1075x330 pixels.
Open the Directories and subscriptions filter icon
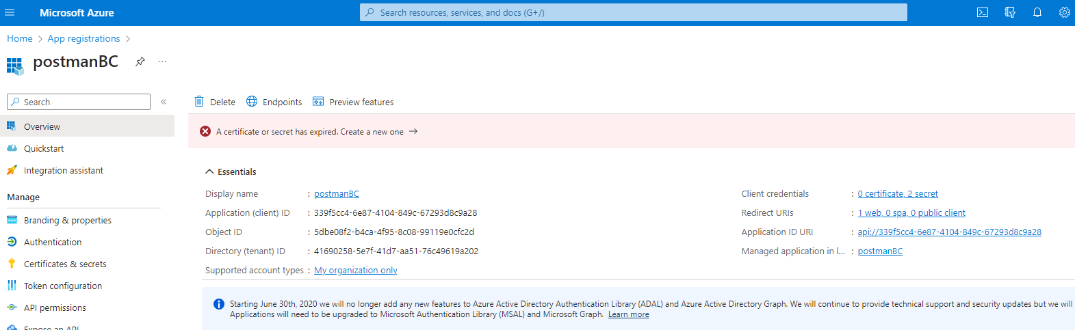pos(1010,12)
